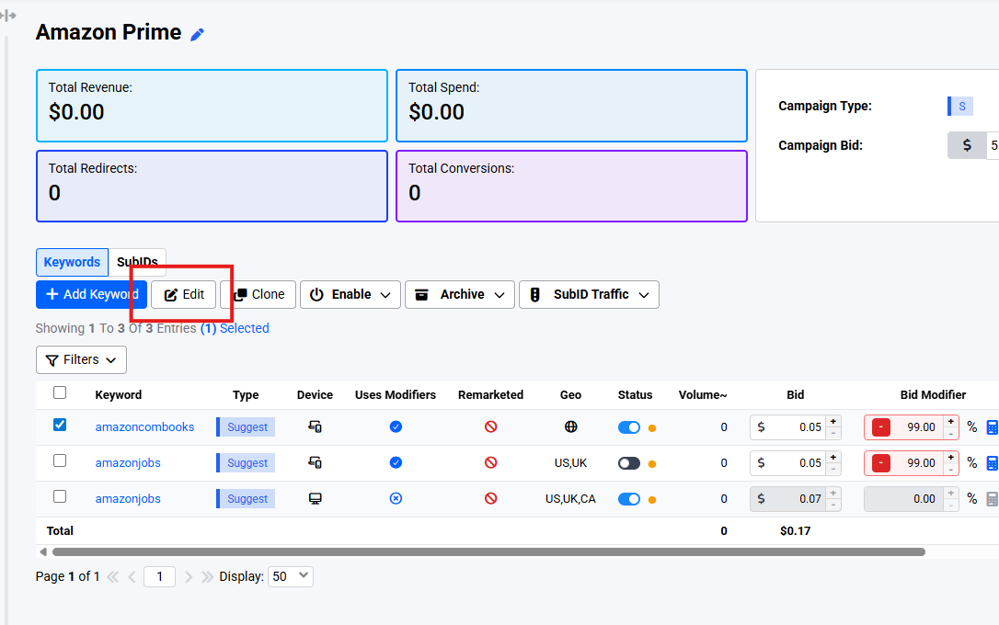
Task: Click the Add Keyword button
Action: coord(90,295)
